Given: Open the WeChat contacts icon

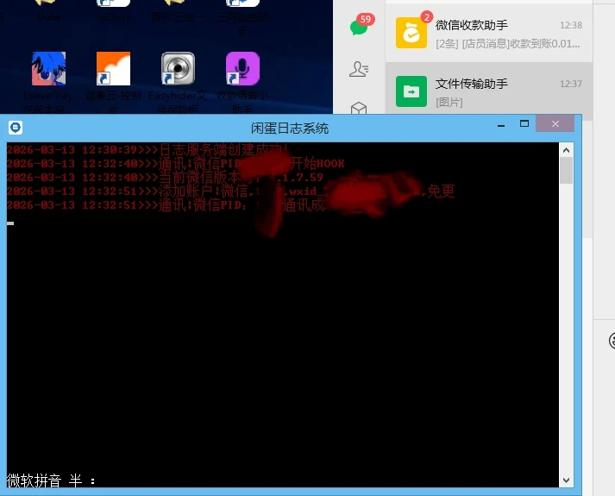Looking at the screenshot, I should pyautogui.click(x=359, y=69).
